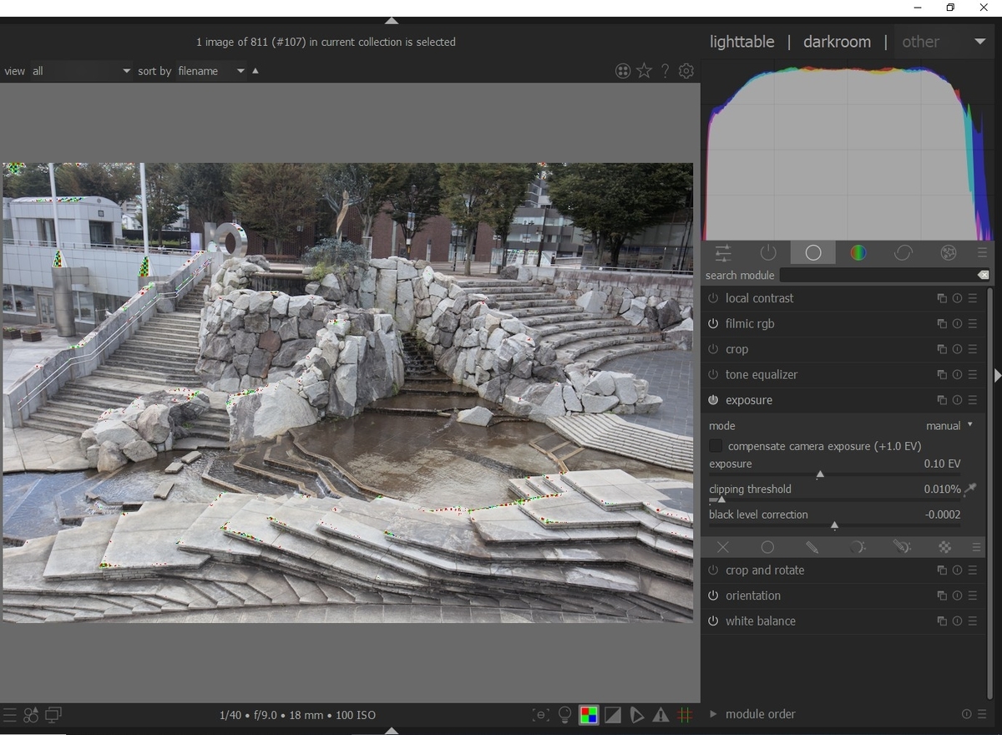Pick clipping threshold with the eyedropper
Screen dimensions: 1002x735
970,489
